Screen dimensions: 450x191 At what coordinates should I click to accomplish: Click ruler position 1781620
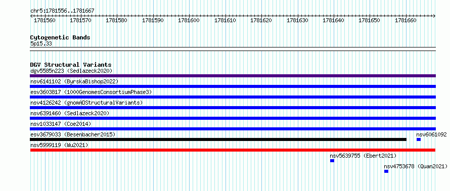pos(261,20)
